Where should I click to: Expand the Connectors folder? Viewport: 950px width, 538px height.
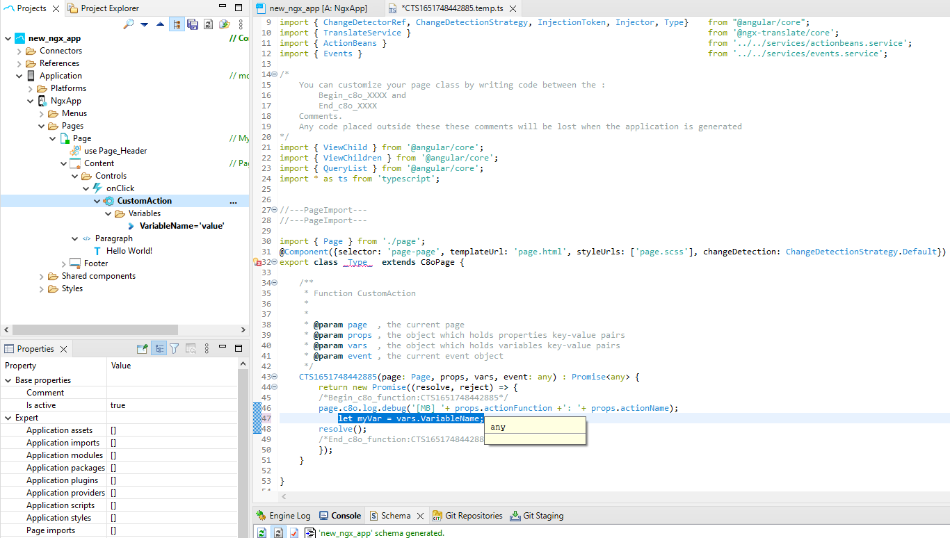pos(19,51)
